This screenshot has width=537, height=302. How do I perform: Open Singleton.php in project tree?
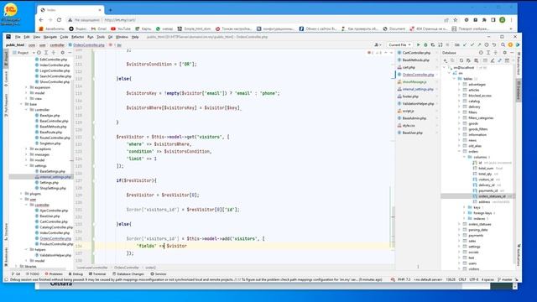click(50, 143)
